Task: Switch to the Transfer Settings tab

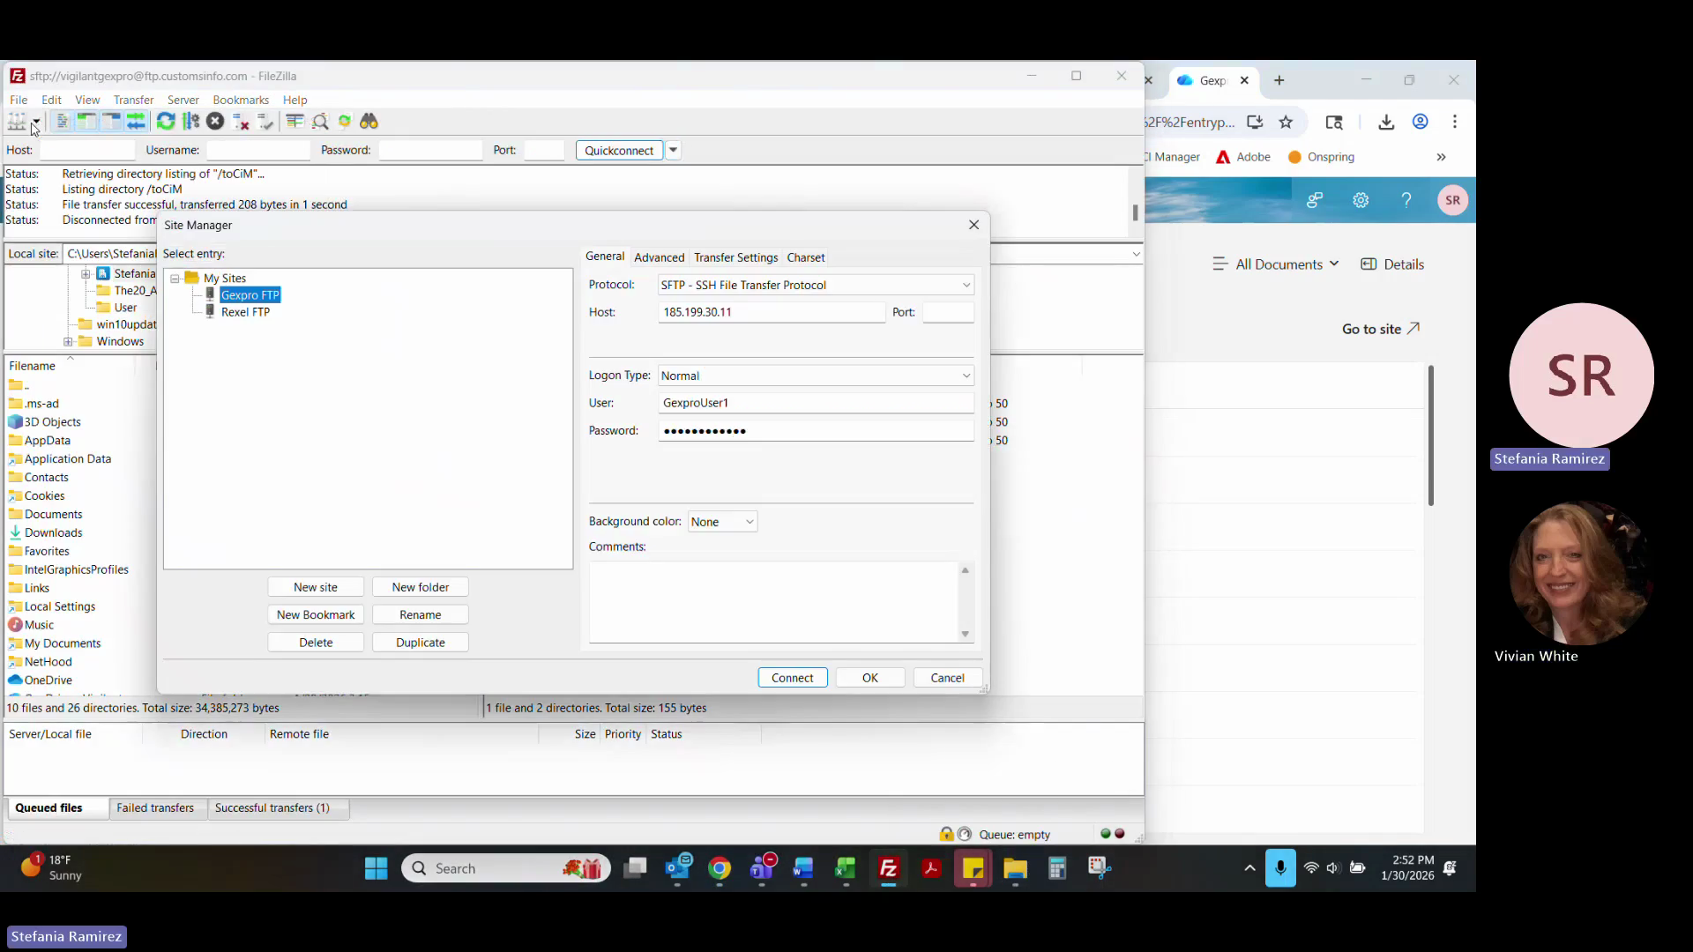Action: tap(735, 257)
